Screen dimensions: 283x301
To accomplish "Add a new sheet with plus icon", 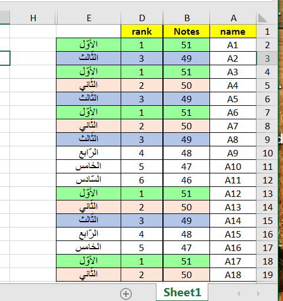I will (126, 293).
